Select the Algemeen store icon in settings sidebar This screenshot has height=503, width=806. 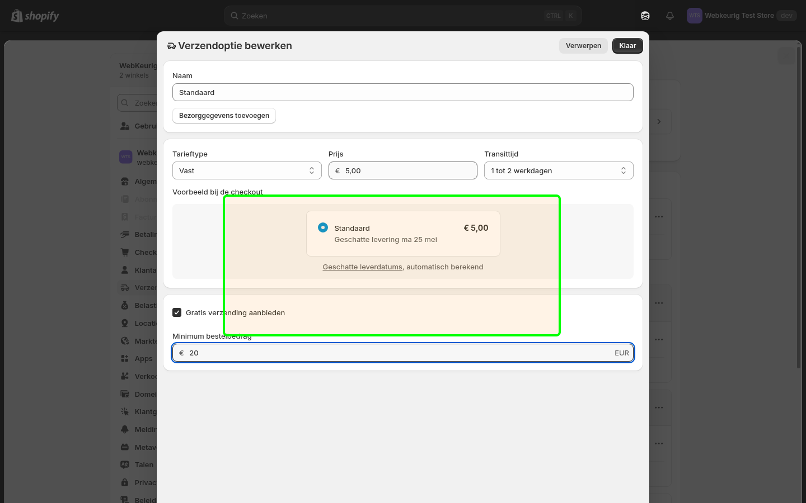tap(125, 182)
